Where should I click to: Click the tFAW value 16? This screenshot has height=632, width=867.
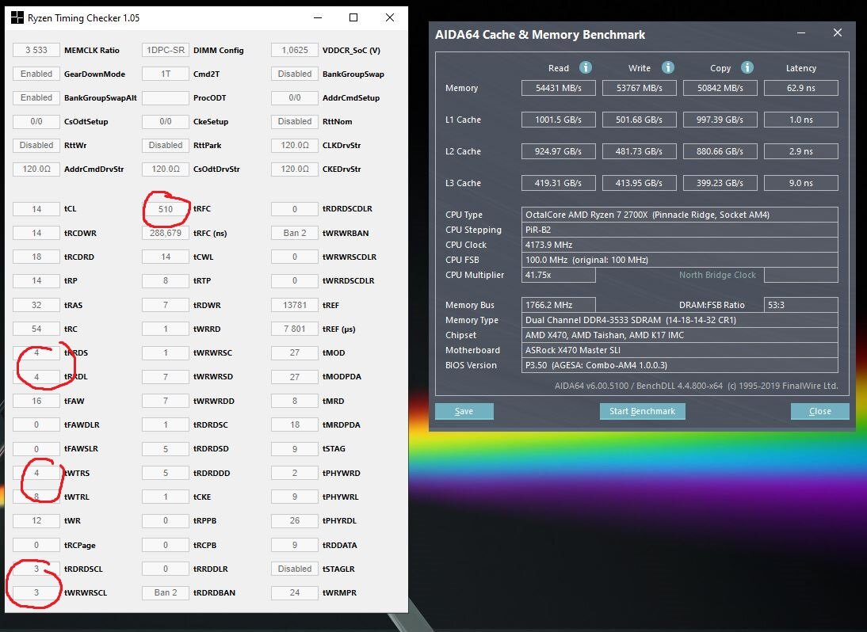tap(36, 401)
